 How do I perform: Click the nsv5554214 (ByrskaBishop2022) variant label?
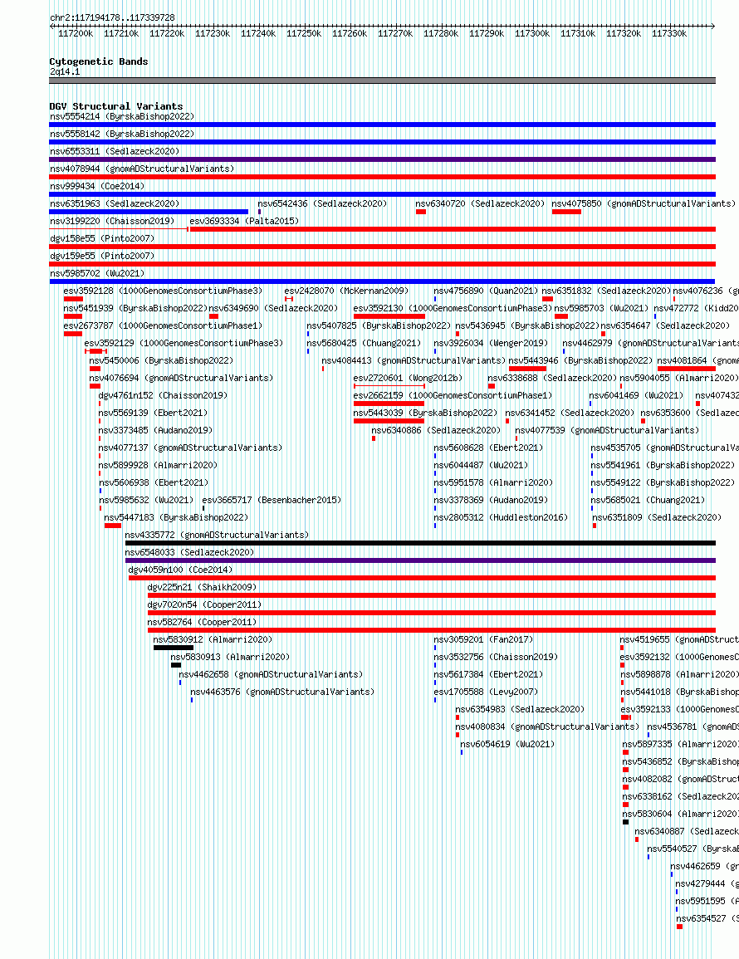click(x=122, y=116)
